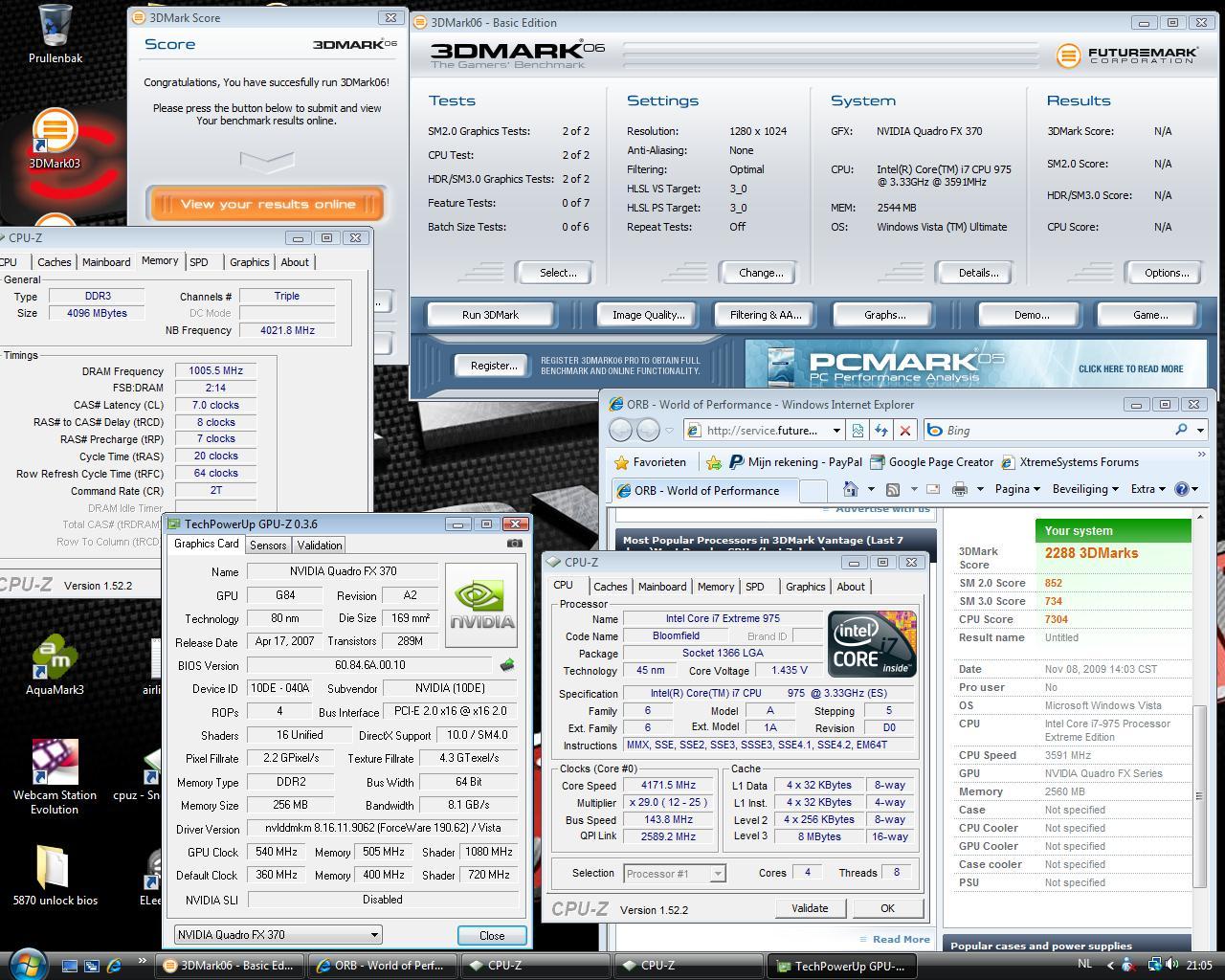The image size is (1225, 980).
Task: Open Mijn rekening - PayPal favorite link
Action: tap(795, 462)
